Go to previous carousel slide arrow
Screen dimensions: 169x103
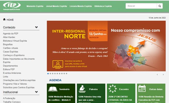(157, 75)
